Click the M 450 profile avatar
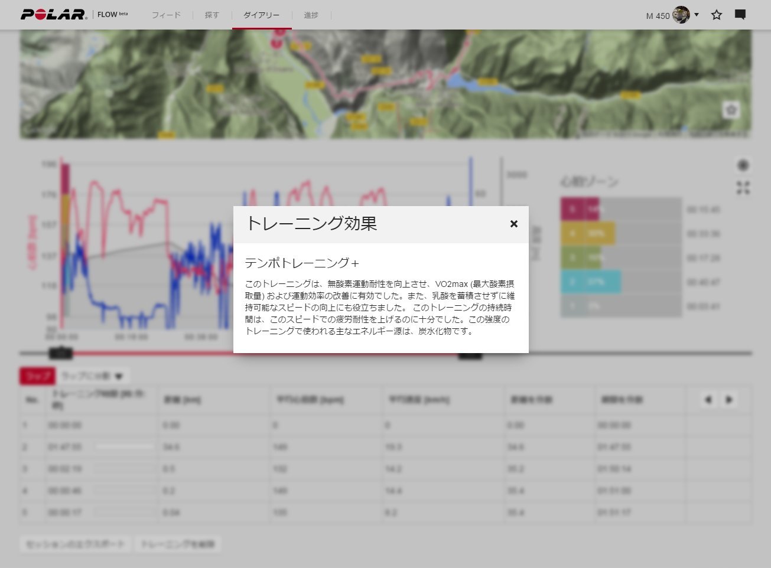The width and height of the screenshot is (771, 568). tap(681, 15)
